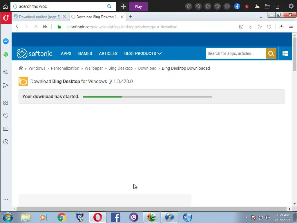
Task: Click the Softonic logo
Action: pos(34,53)
